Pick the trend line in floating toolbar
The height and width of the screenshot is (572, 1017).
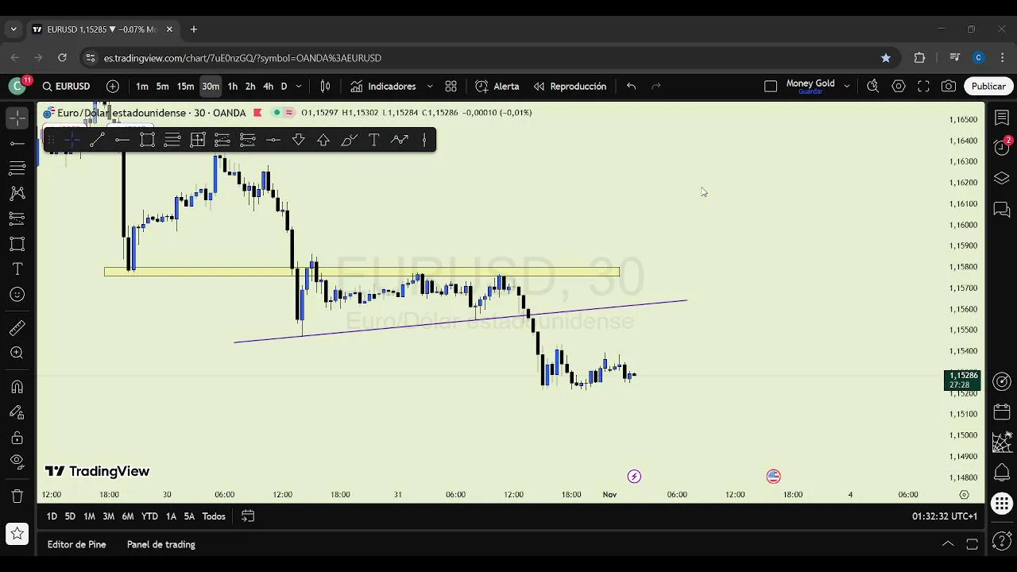click(x=97, y=141)
